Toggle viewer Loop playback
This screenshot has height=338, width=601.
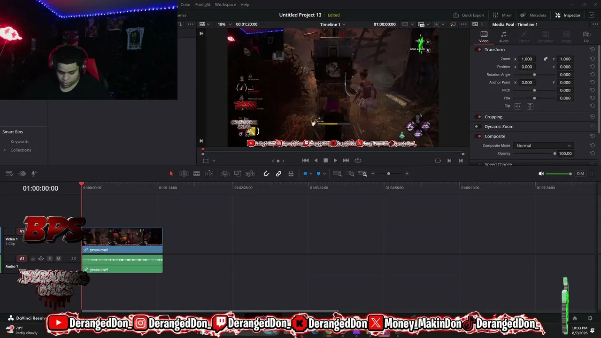click(x=358, y=161)
